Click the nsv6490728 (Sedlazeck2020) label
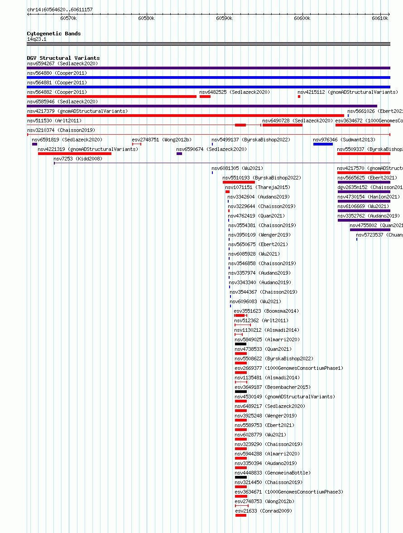This screenshot has width=403, height=533. tap(297, 121)
